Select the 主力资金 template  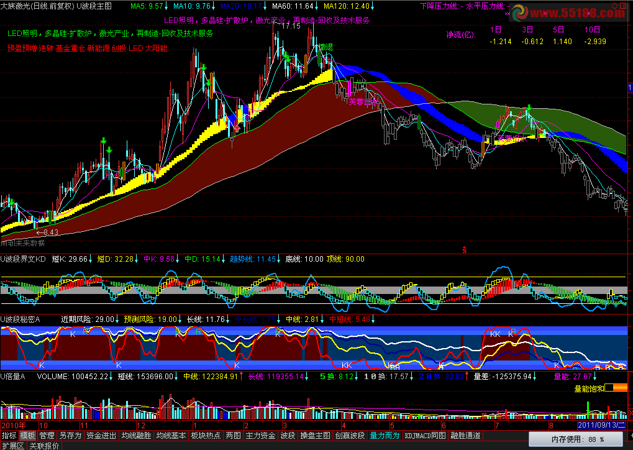point(260,436)
